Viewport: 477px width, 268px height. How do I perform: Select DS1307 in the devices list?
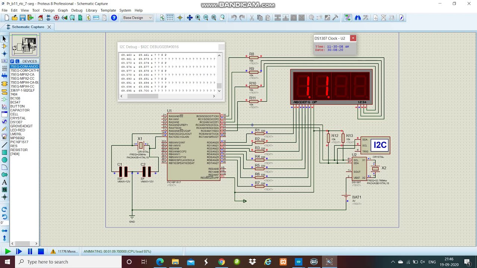pos(16,122)
